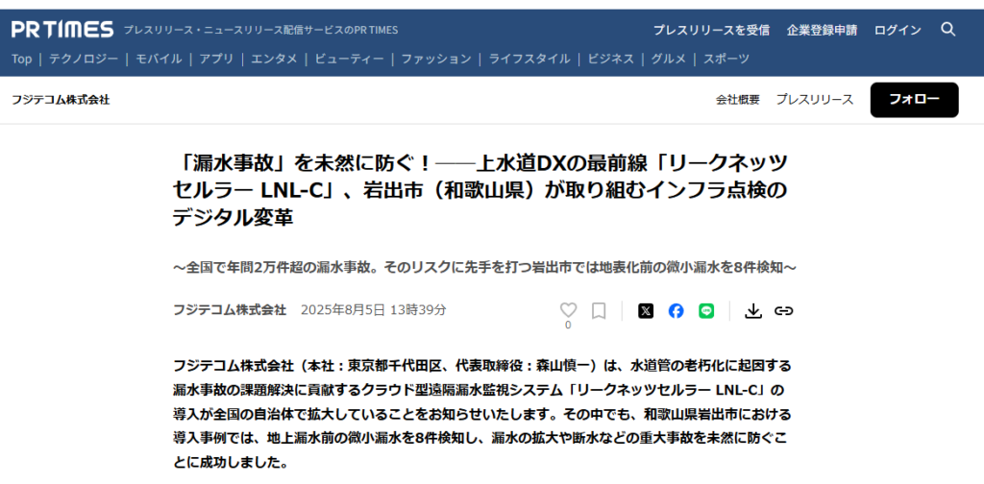
Task: Click 企業登録申請 link
Action: pyautogui.click(x=823, y=30)
